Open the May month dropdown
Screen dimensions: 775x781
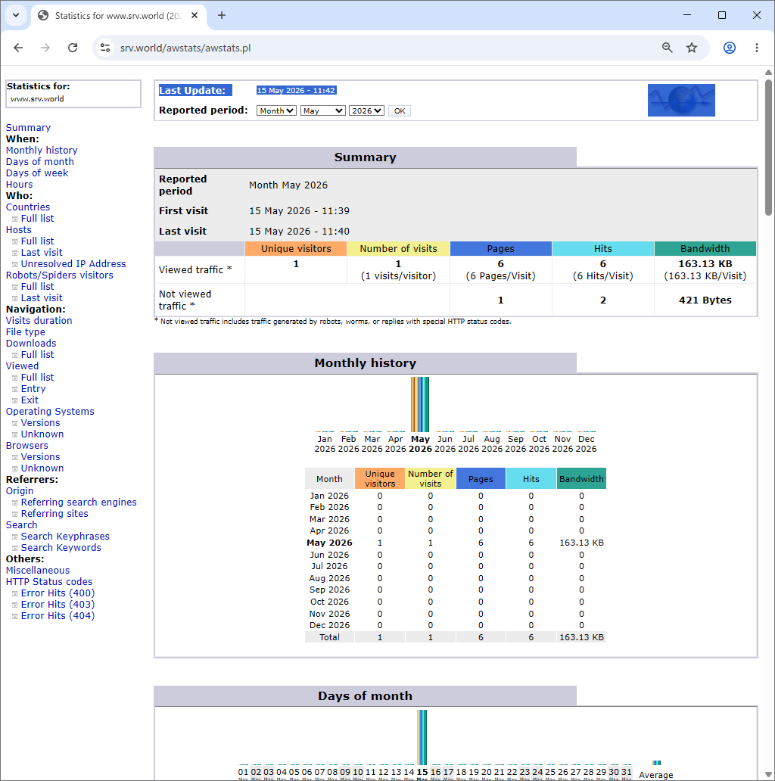click(322, 110)
